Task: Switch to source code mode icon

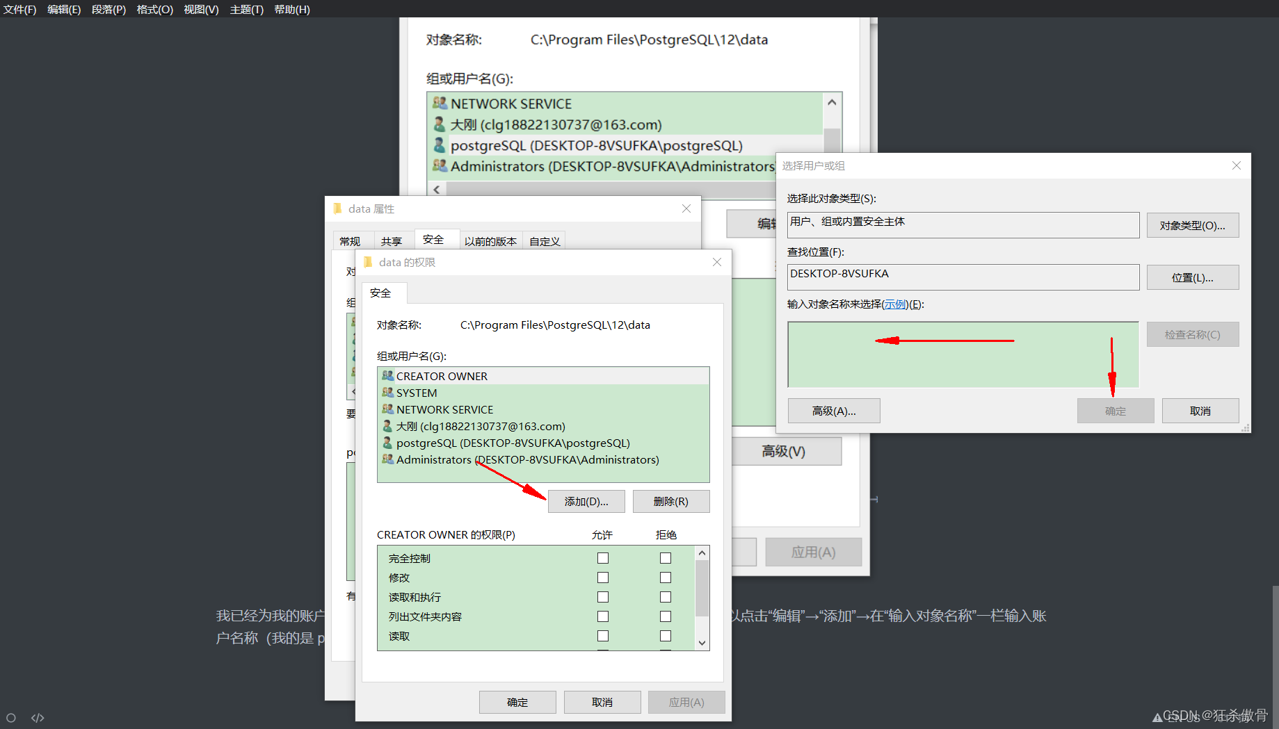Action: [38, 717]
